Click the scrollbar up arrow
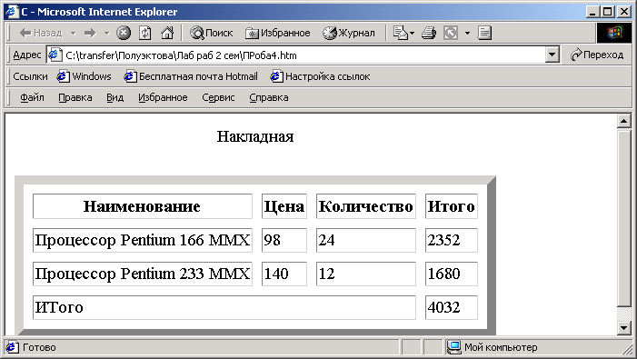This screenshot has height=359, width=637. [x=624, y=121]
